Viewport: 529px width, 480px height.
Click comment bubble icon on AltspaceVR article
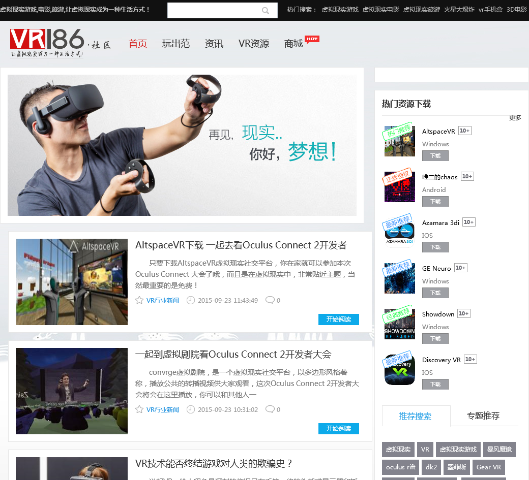270,300
